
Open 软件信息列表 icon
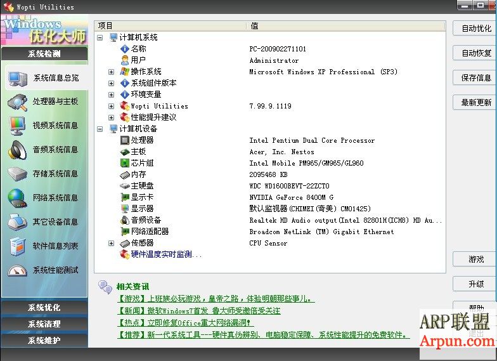[18, 246]
